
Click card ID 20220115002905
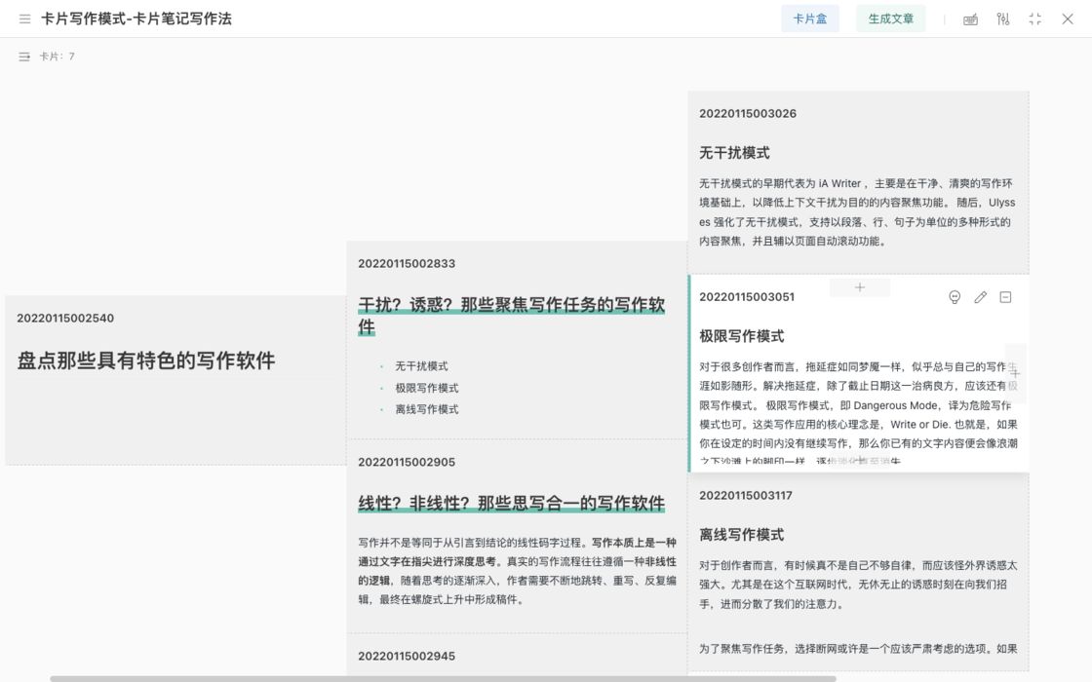click(406, 462)
